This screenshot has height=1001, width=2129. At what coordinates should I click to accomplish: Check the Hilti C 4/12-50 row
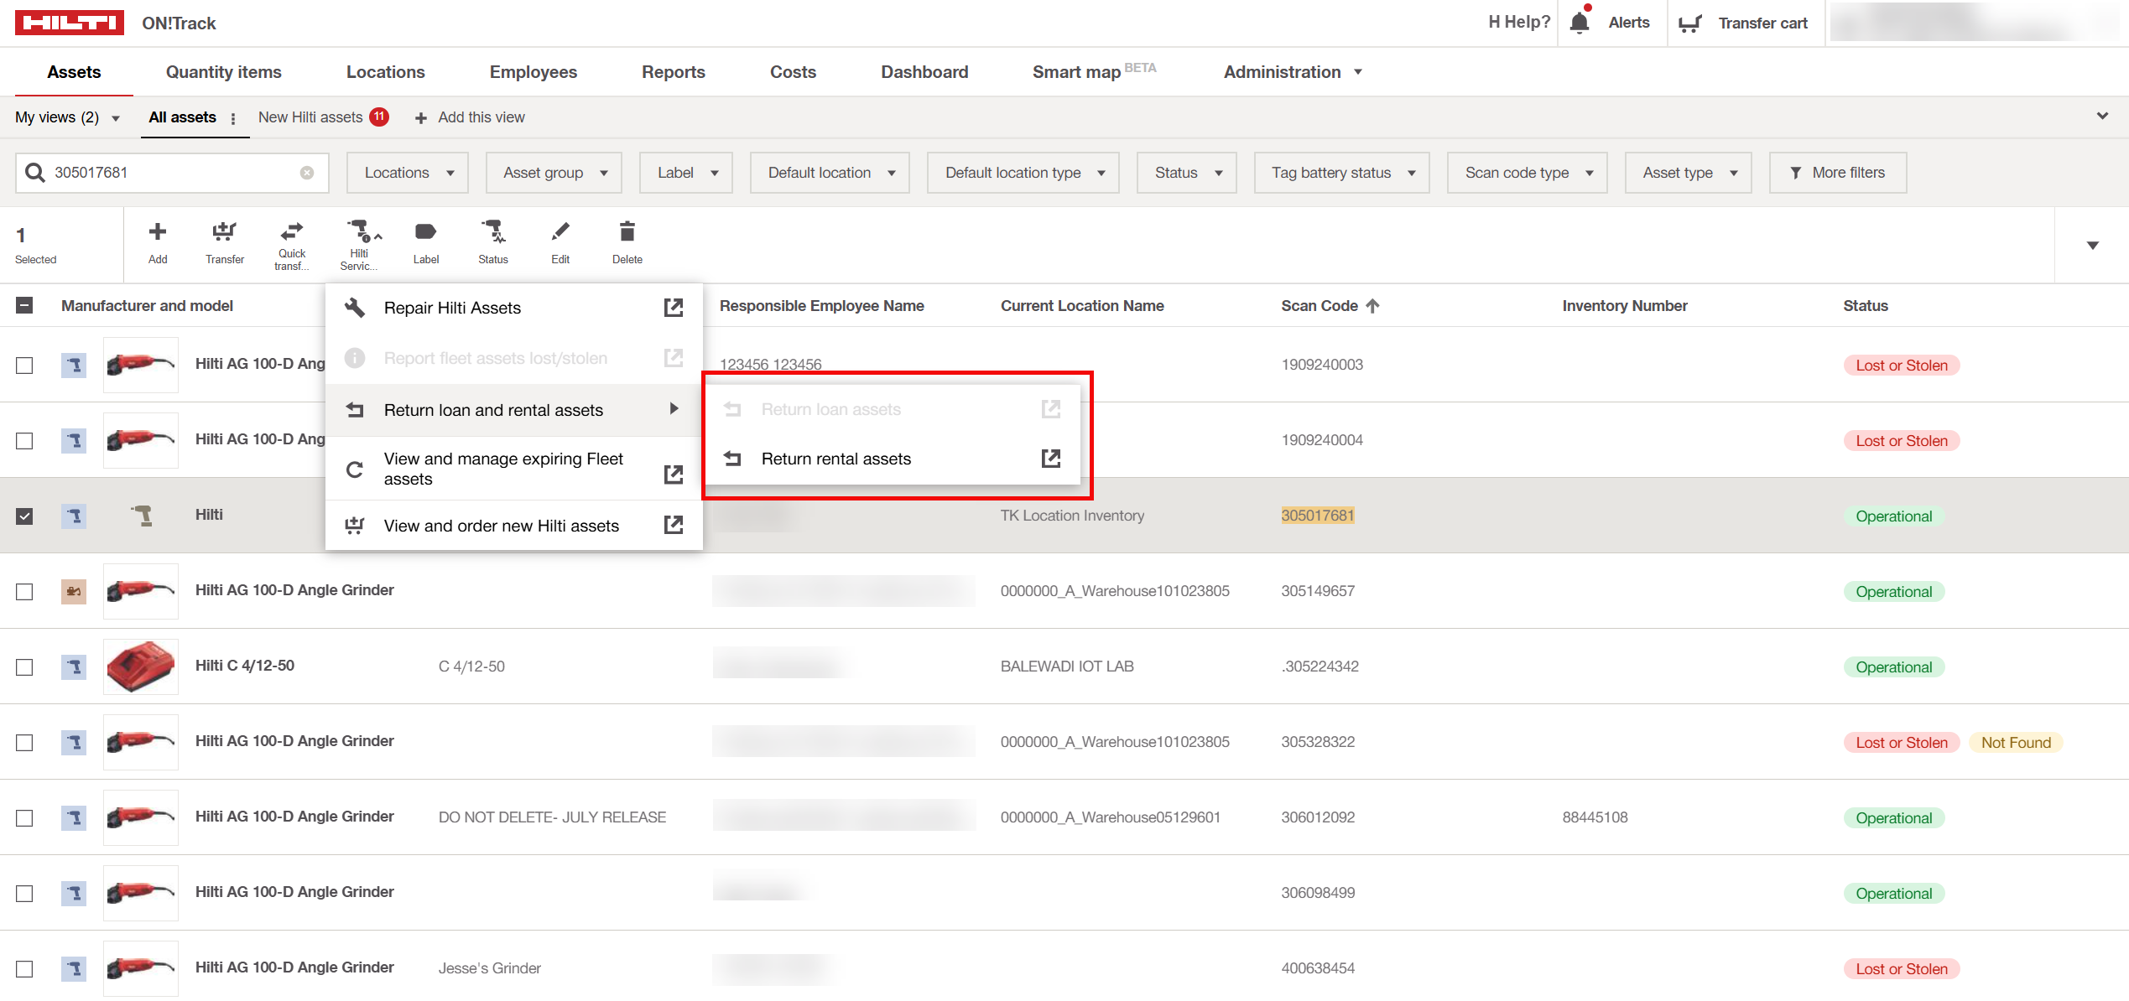point(24,666)
